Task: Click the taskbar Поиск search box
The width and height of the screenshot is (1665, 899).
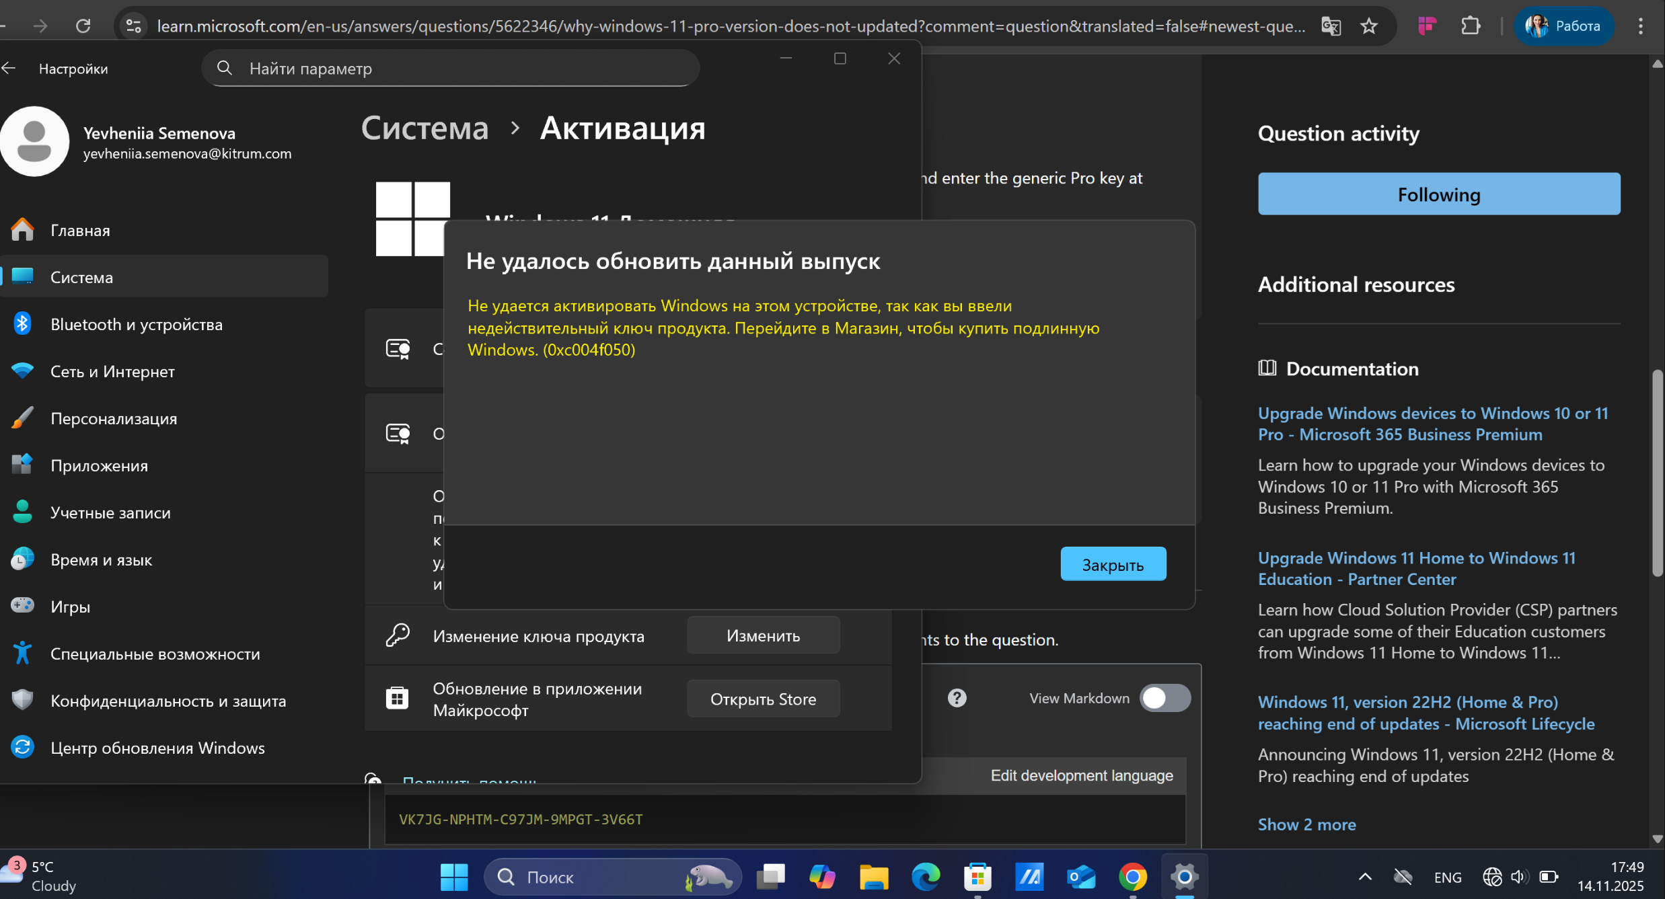Action: (x=612, y=876)
